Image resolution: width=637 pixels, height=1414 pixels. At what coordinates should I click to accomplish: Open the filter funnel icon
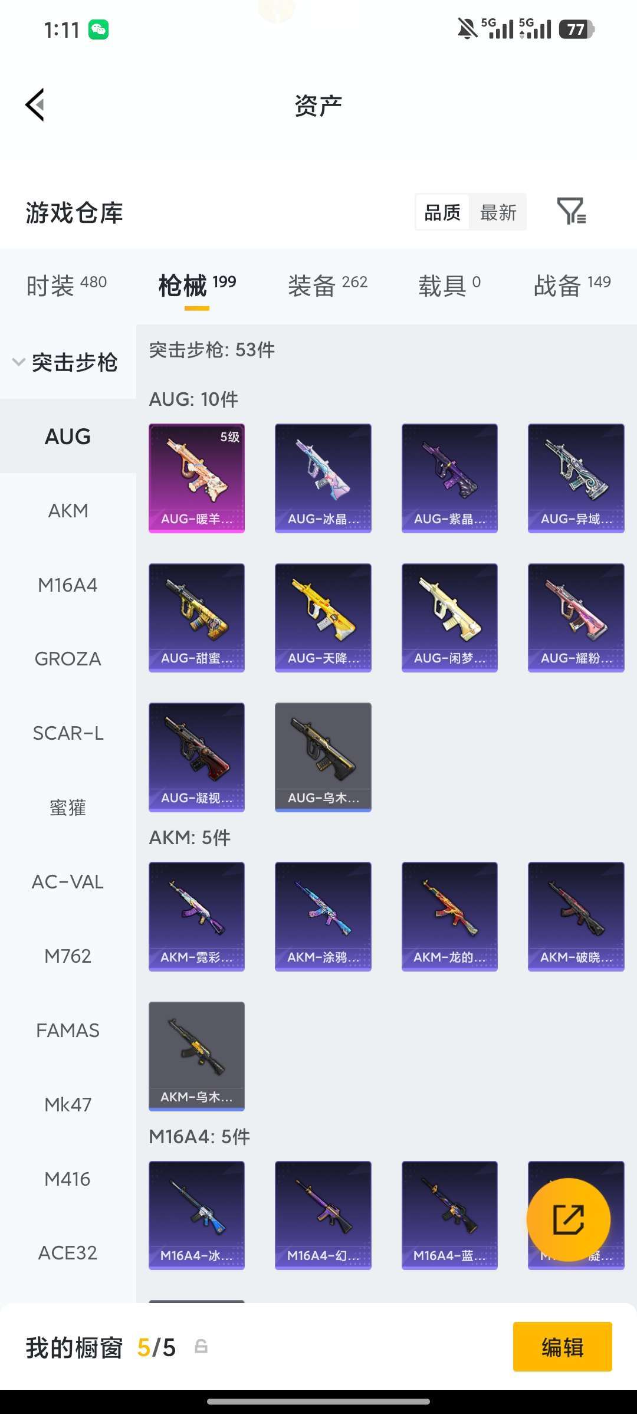(x=571, y=211)
